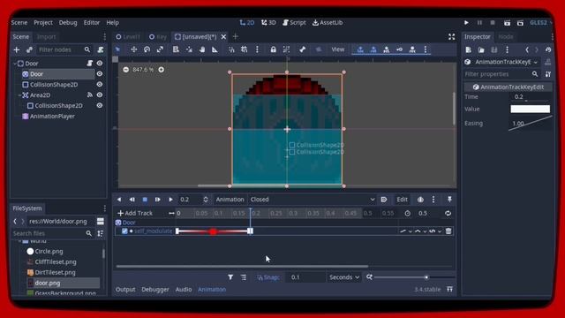
Task: Click the signal icon on Area2D
Action: coord(90,95)
